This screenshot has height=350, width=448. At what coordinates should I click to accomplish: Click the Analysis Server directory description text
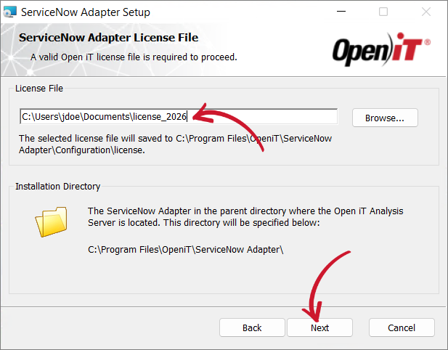pyautogui.click(x=245, y=216)
